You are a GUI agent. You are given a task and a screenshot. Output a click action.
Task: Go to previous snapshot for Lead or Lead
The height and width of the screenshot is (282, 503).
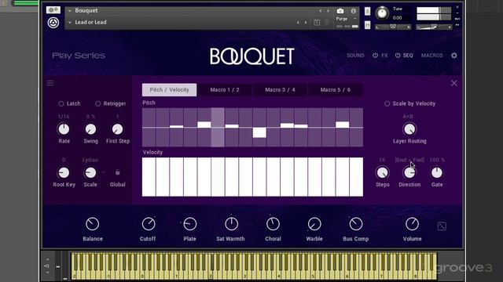tap(298, 23)
